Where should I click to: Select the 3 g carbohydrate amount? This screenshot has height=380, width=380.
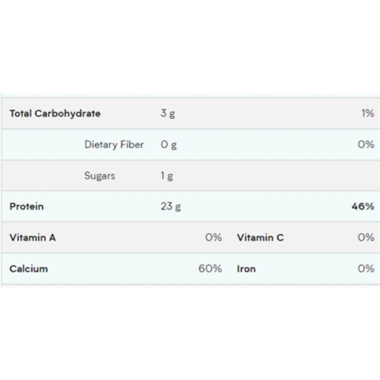tap(168, 114)
